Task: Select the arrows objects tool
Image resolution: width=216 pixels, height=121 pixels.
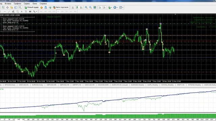Action: click(x=34, y=11)
